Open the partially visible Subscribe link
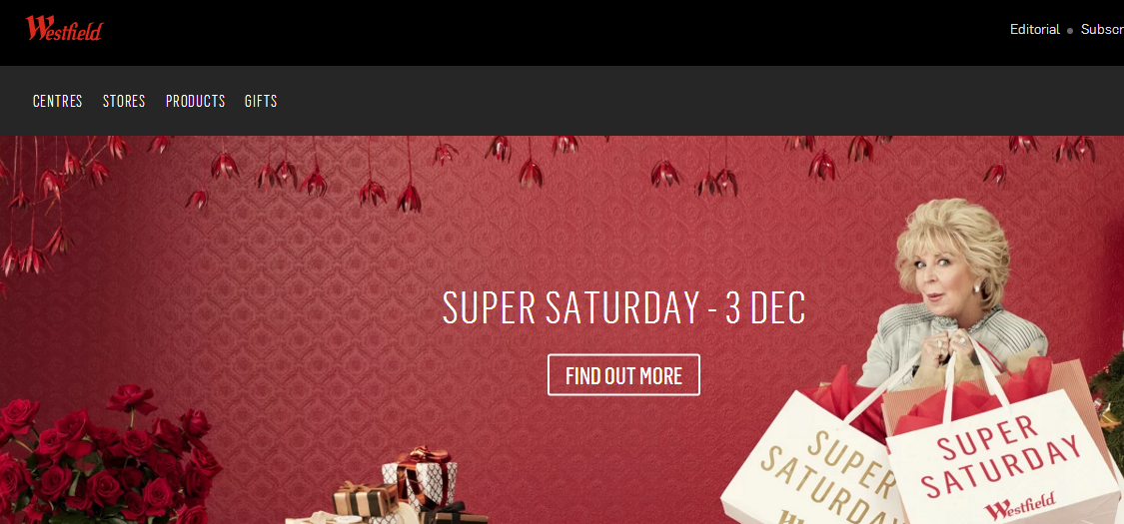This screenshot has width=1124, height=524. coord(1102,29)
